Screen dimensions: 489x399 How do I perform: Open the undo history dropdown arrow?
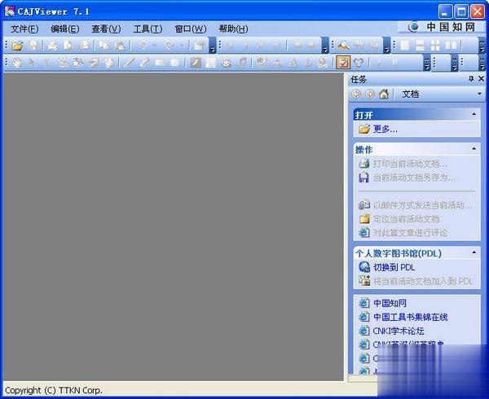[154, 46]
